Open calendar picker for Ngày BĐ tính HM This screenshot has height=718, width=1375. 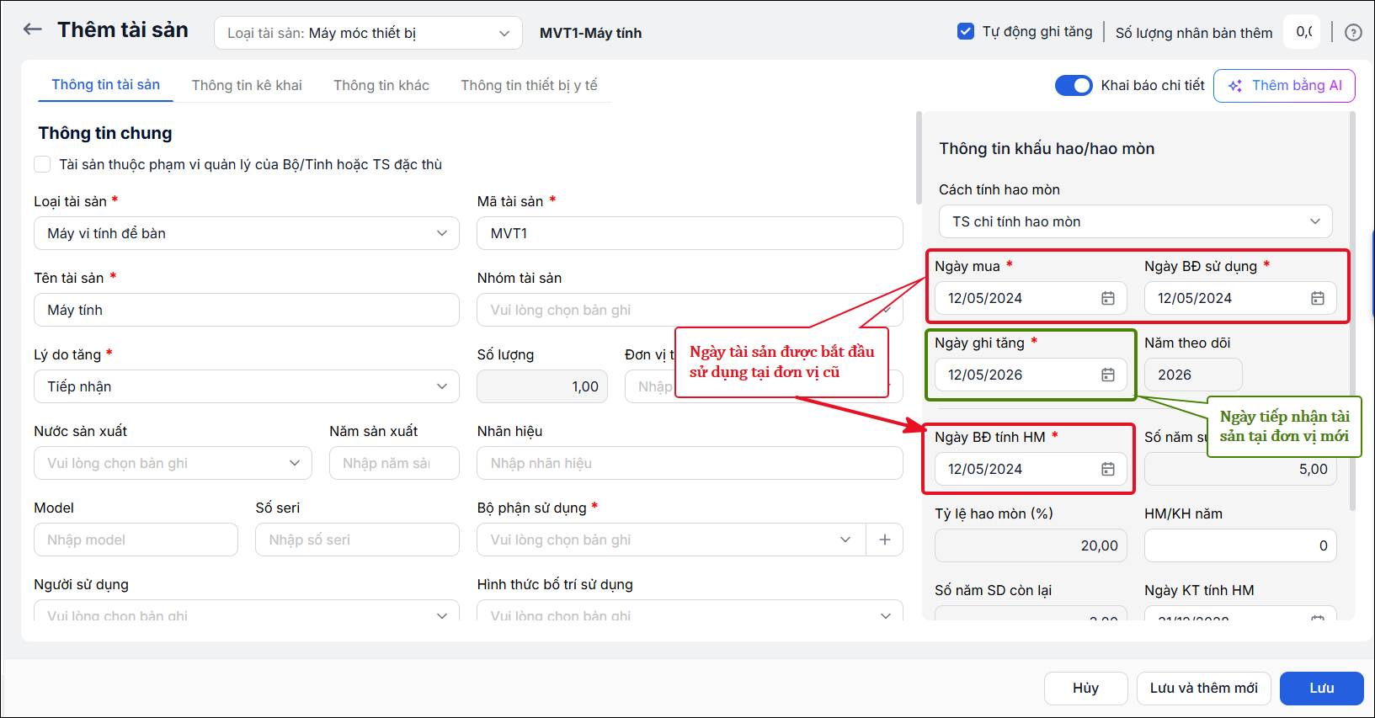(1108, 470)
